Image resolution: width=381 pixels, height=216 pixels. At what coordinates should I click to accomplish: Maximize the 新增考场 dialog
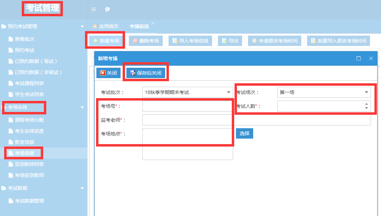tap(359, 58)
